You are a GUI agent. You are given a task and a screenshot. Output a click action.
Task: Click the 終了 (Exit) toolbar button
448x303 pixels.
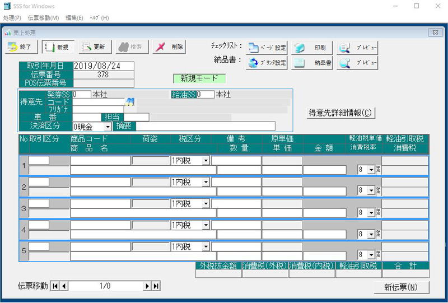point(22,47)
